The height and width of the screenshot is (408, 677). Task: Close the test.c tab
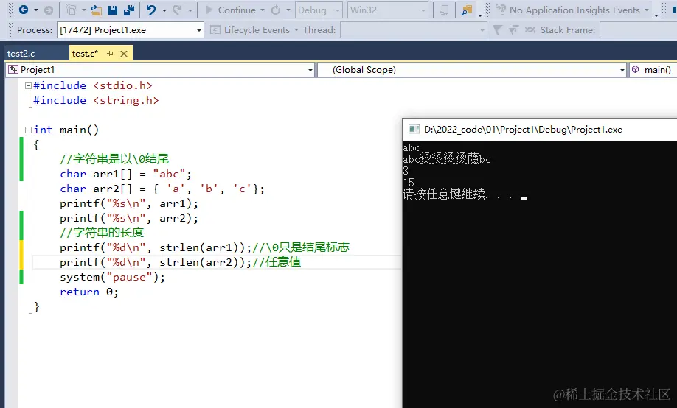[124, 54]
